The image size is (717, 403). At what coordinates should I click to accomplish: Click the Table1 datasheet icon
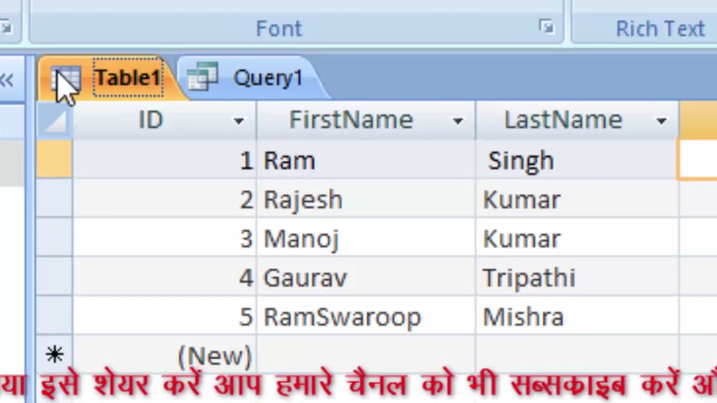66,78
